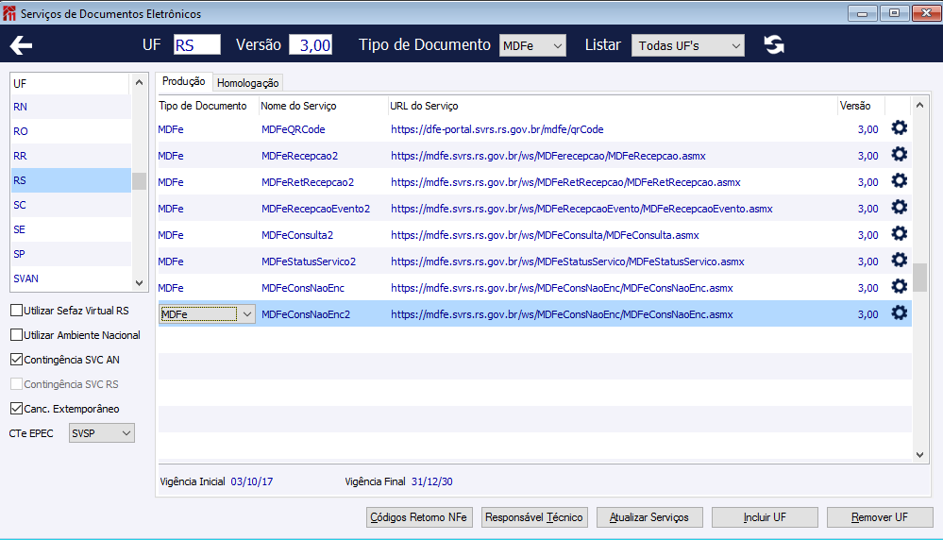Open MDFe dropdown in the selected table row

click(x=207, y=313)
